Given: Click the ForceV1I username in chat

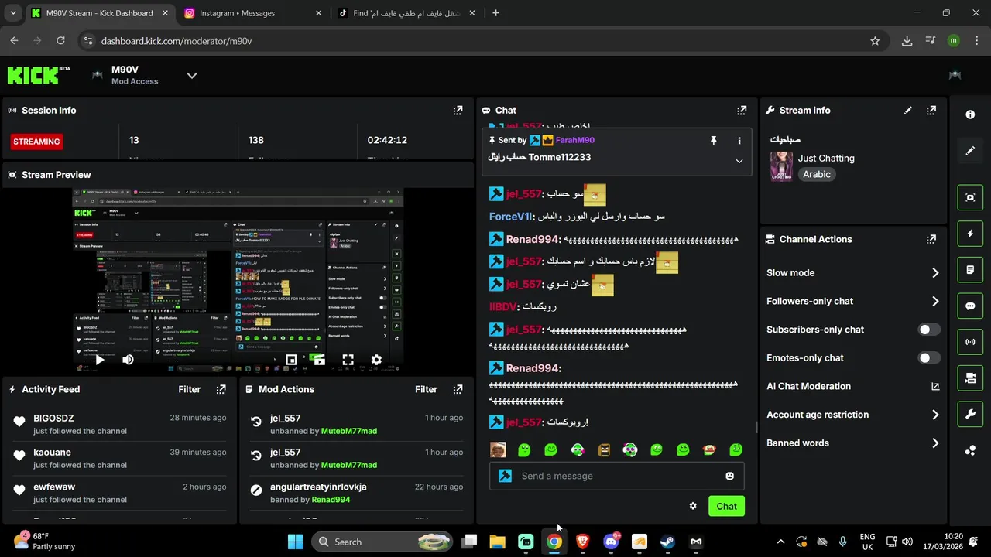Looking at the screenshot, I should [509, 217].
